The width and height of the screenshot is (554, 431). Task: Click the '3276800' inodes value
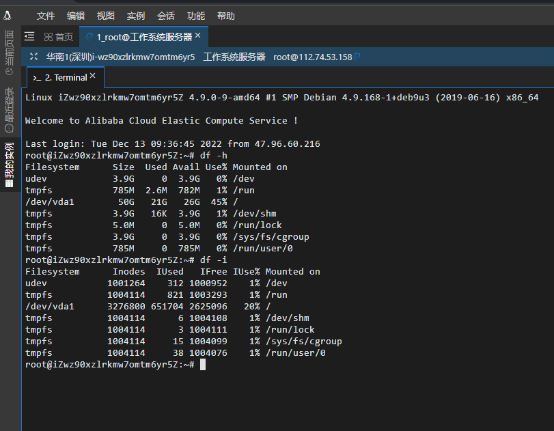(x=126, y=307)
